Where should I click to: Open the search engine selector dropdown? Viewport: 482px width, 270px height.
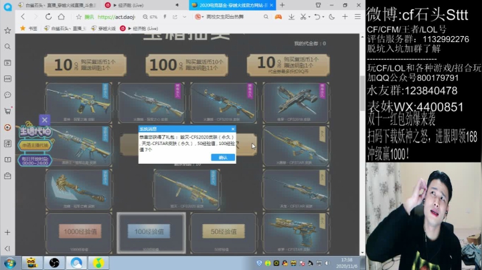pyautogui.click(x=199, y=17)
